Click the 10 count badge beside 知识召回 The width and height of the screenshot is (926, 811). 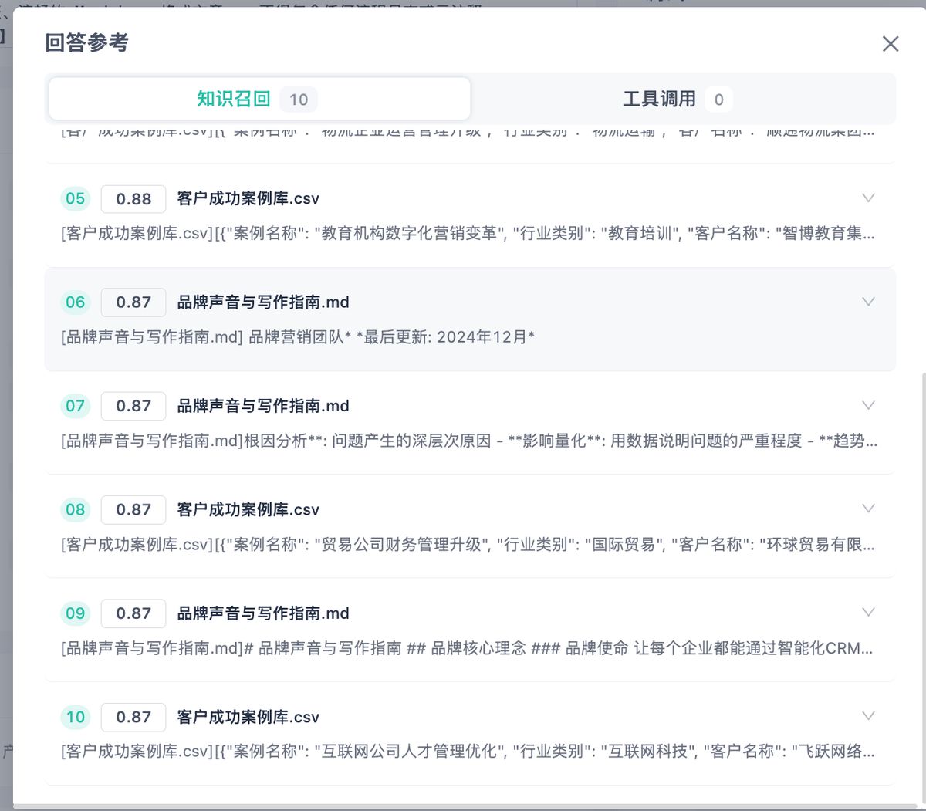tap(299, 99)
